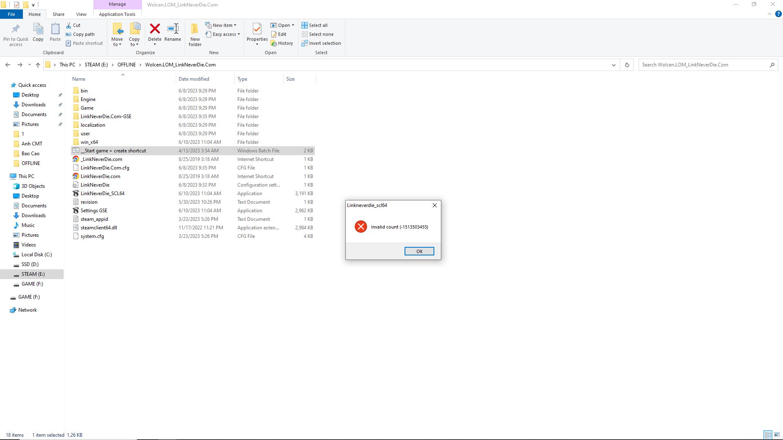Click OK to dismiss invalid count error

[x=419, y=251]
